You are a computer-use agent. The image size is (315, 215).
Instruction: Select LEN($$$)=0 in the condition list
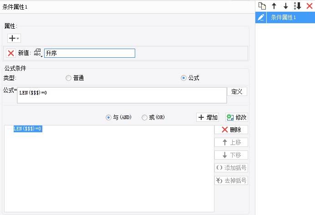click(x=28, y=129)
